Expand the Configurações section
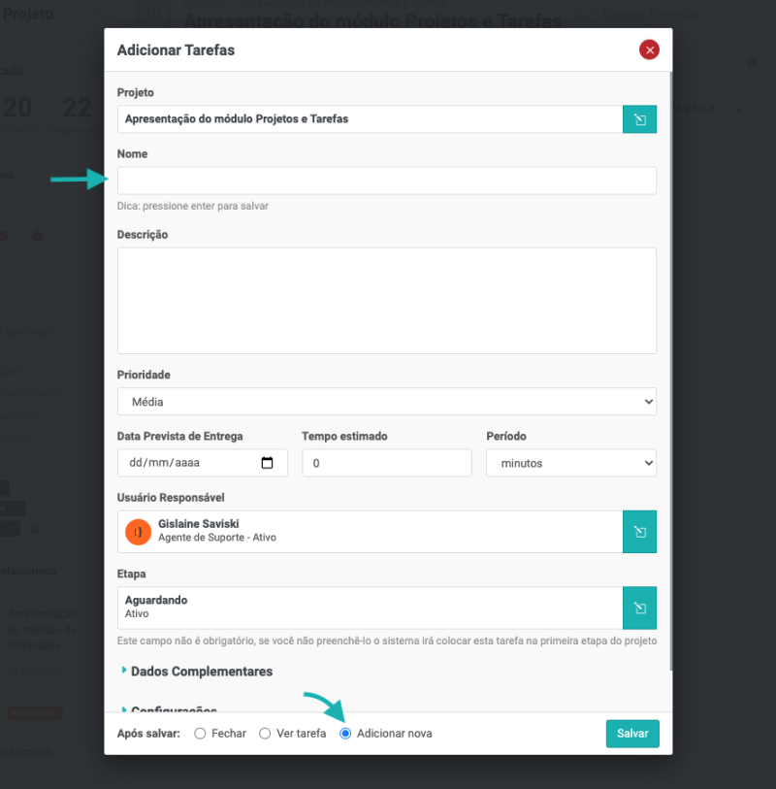776x789 pixels. point(173,709)
